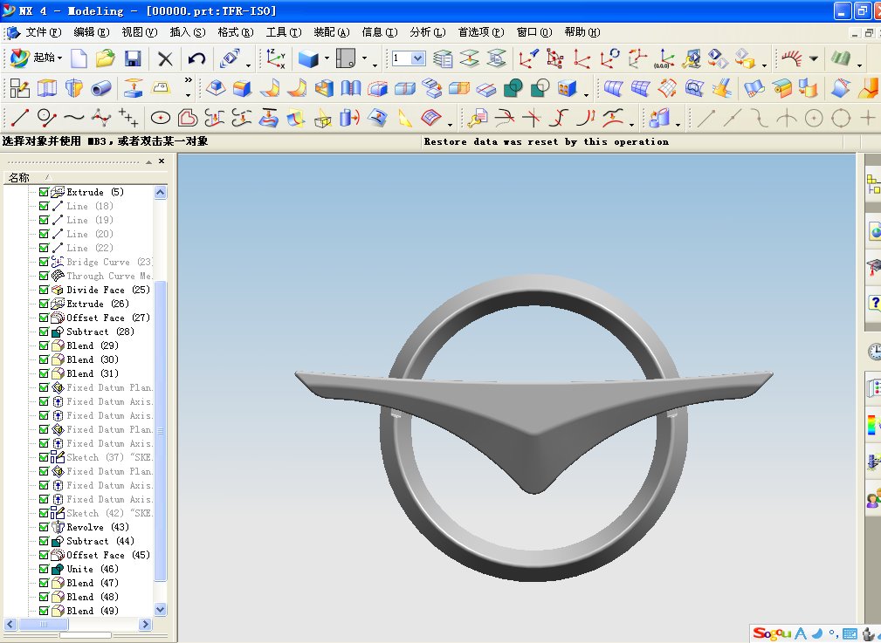Open the dropdown arrow after the edit curve icons
Viewport: 881px width, 643px height.
coord(631,124)
